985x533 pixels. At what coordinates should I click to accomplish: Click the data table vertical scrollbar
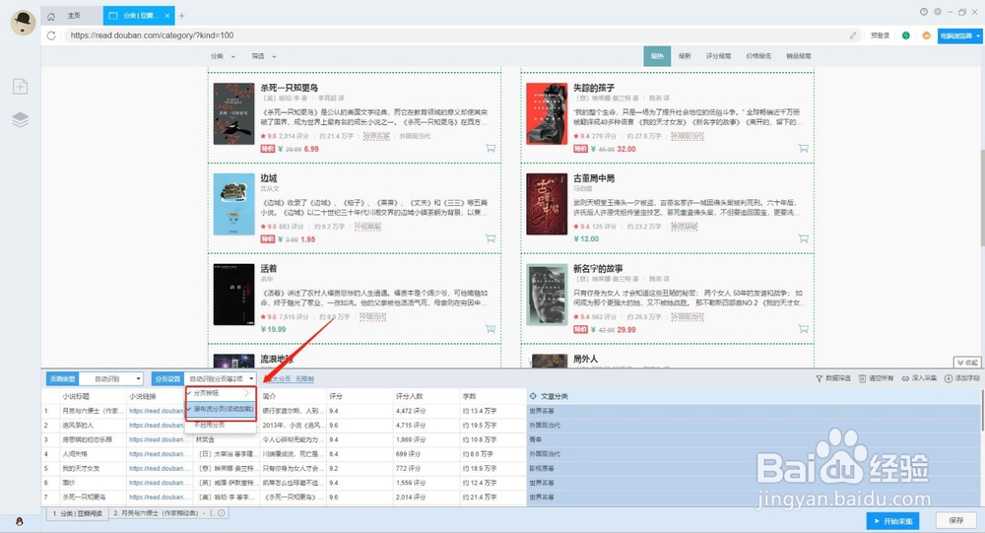click(x=982, y=410)
